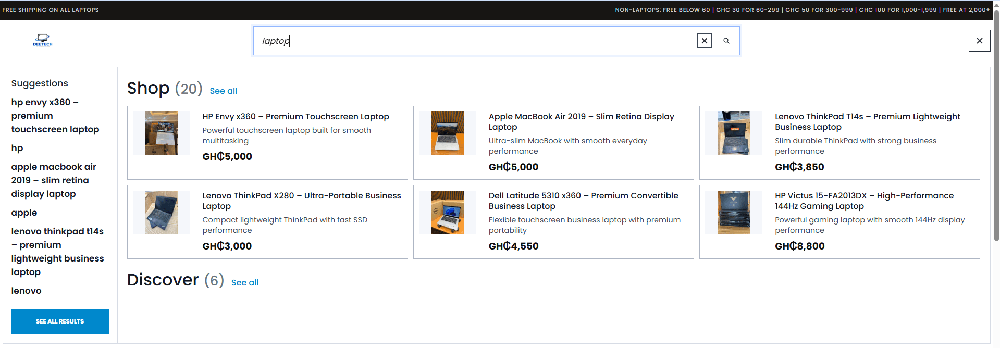1000x348 pixels.
Task: Click 'Powerful touchscreen laptop built for smooth multitasking' text
Action: click(x=287, y=135)
